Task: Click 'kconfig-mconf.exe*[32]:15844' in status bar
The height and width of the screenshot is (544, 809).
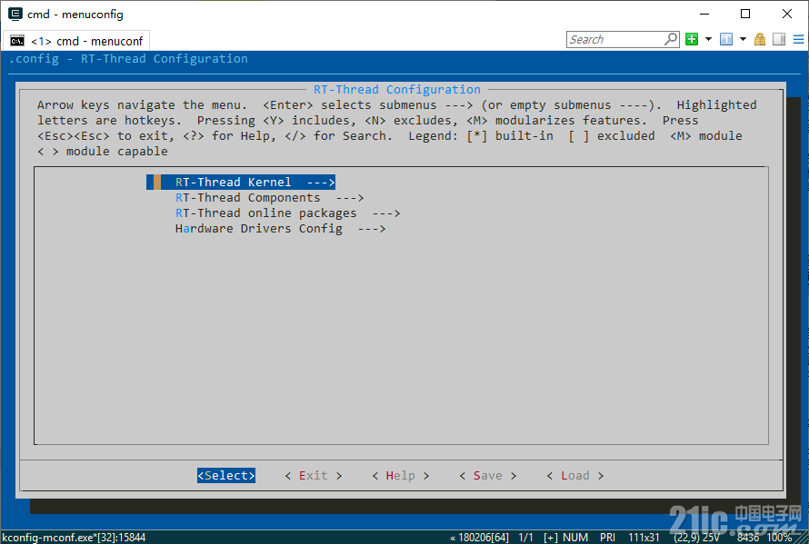Action: coord(74,538)
